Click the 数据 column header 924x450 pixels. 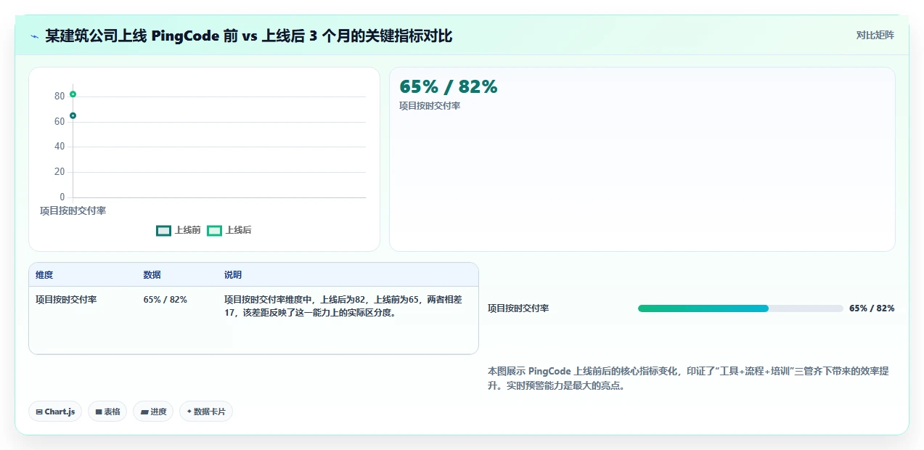pyautogui.click(x=152, y=275)
